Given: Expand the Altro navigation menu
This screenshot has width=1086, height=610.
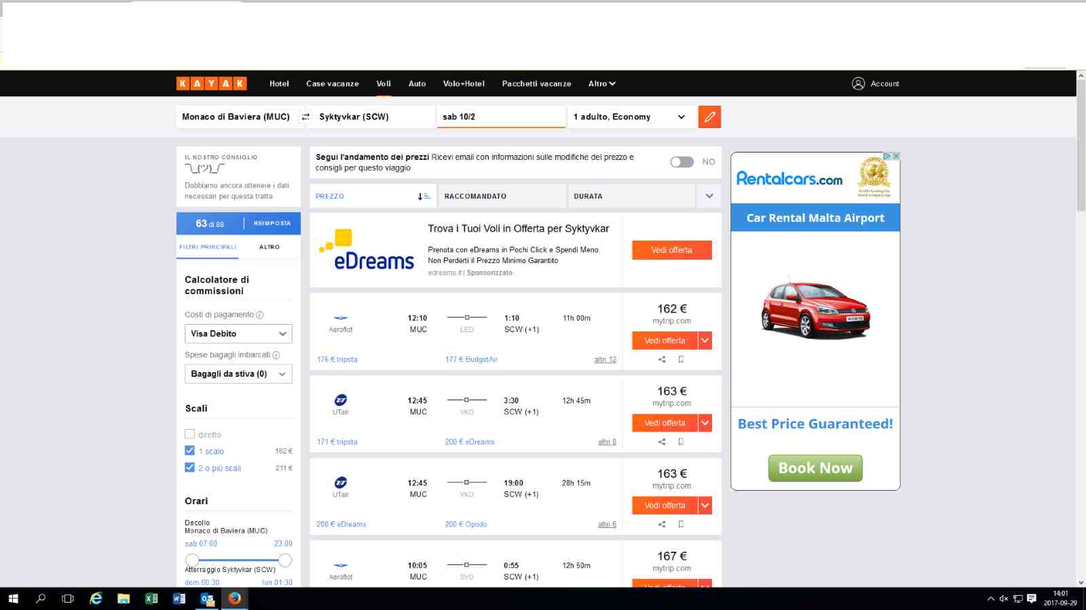Looking at the screenshot, I should [602, 83].
